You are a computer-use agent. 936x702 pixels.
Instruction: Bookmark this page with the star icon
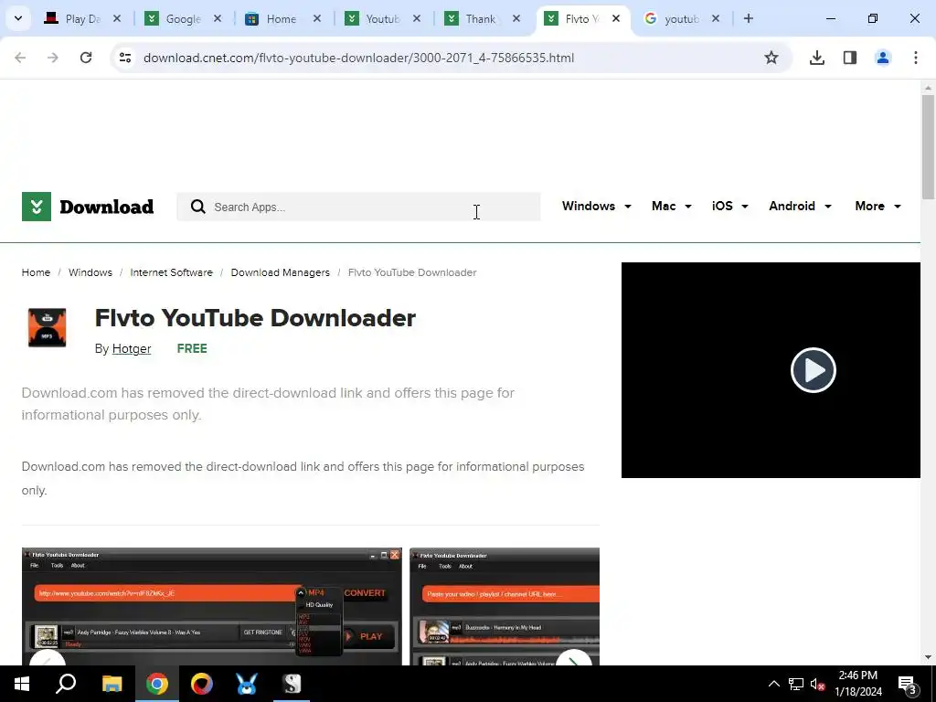pyautogui.click(x=771, y=58)
